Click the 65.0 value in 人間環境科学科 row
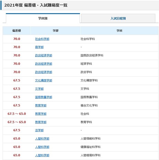This screenshot has height=160, width=159. click(17, 155)
